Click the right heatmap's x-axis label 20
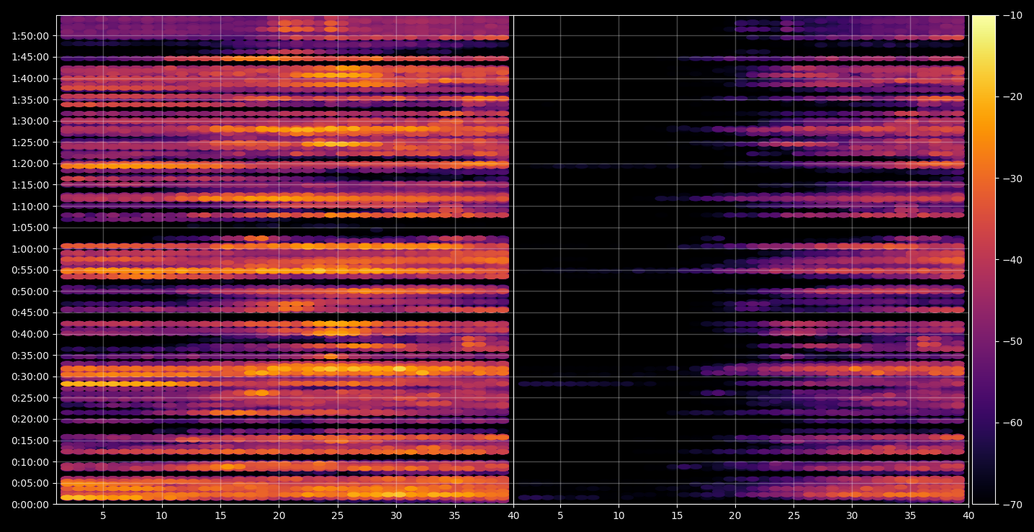 click(735, 515)
